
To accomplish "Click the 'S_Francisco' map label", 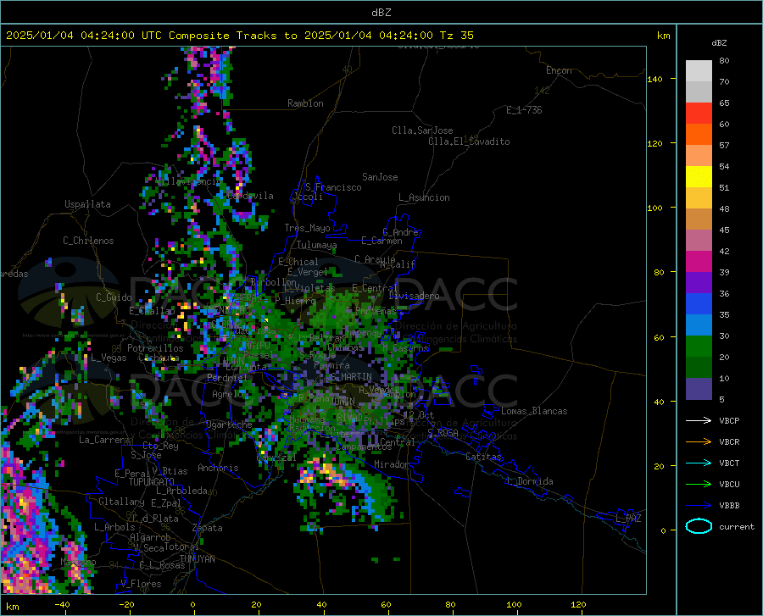I will pos(333,187).
